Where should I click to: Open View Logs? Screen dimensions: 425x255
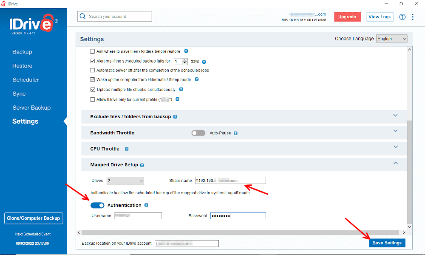pos(380,17)
